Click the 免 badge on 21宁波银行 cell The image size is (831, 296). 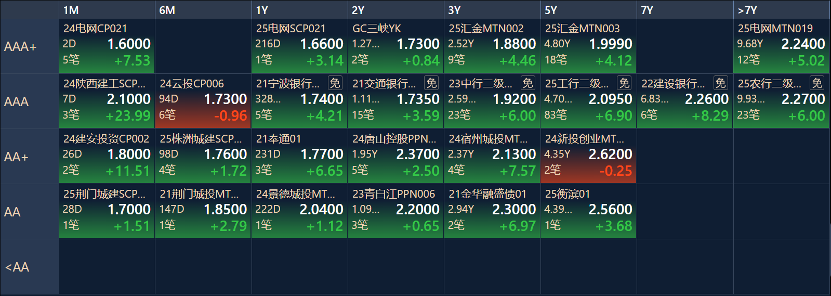click(x=335, y=83)
